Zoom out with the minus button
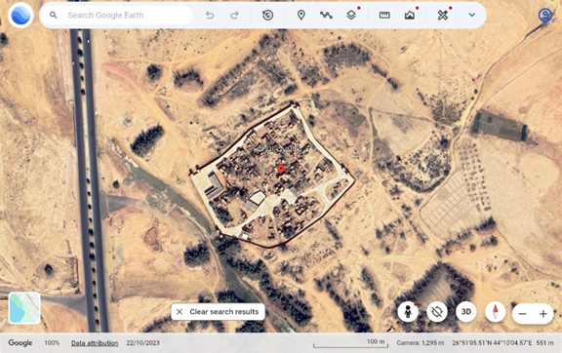The image size is (562, 353). click(x=523, y=314)
